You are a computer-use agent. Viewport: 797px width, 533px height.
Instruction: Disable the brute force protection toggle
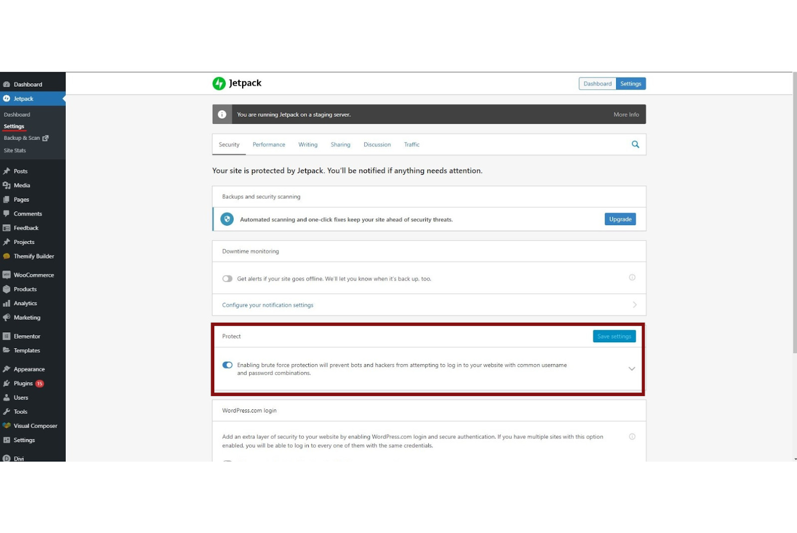click(x=228, y=365)
